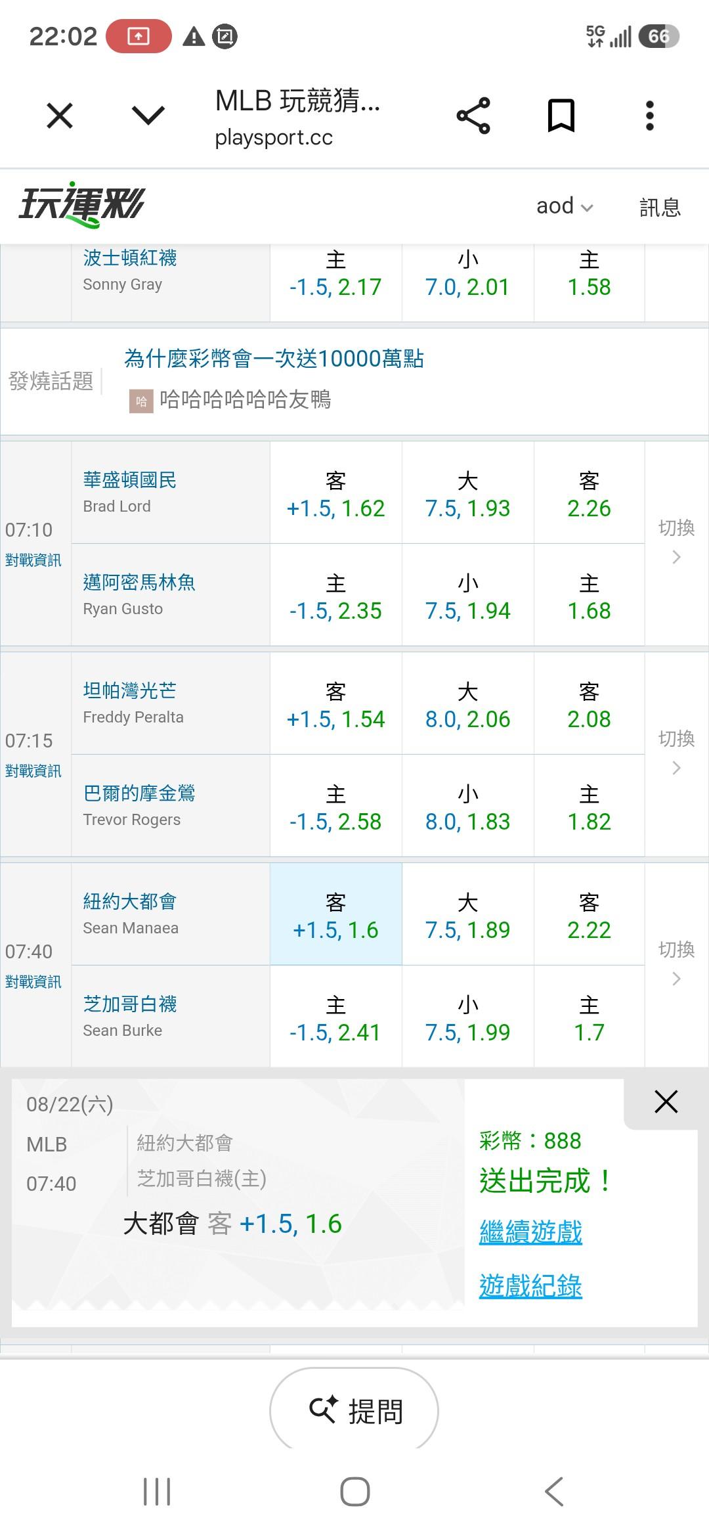The width and height of the screenshot is (709, 1537).
Task: Close the browser tab with X icon
Action: coord(60,116)
